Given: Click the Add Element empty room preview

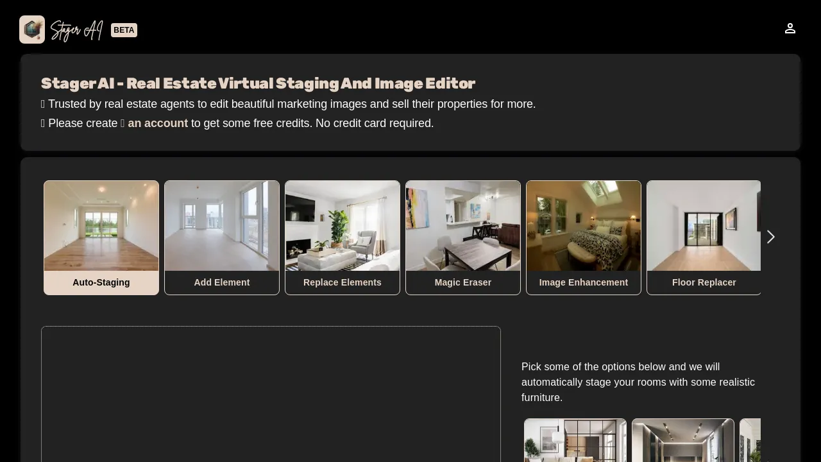Looking at the screenshot, I should (221, 226).
